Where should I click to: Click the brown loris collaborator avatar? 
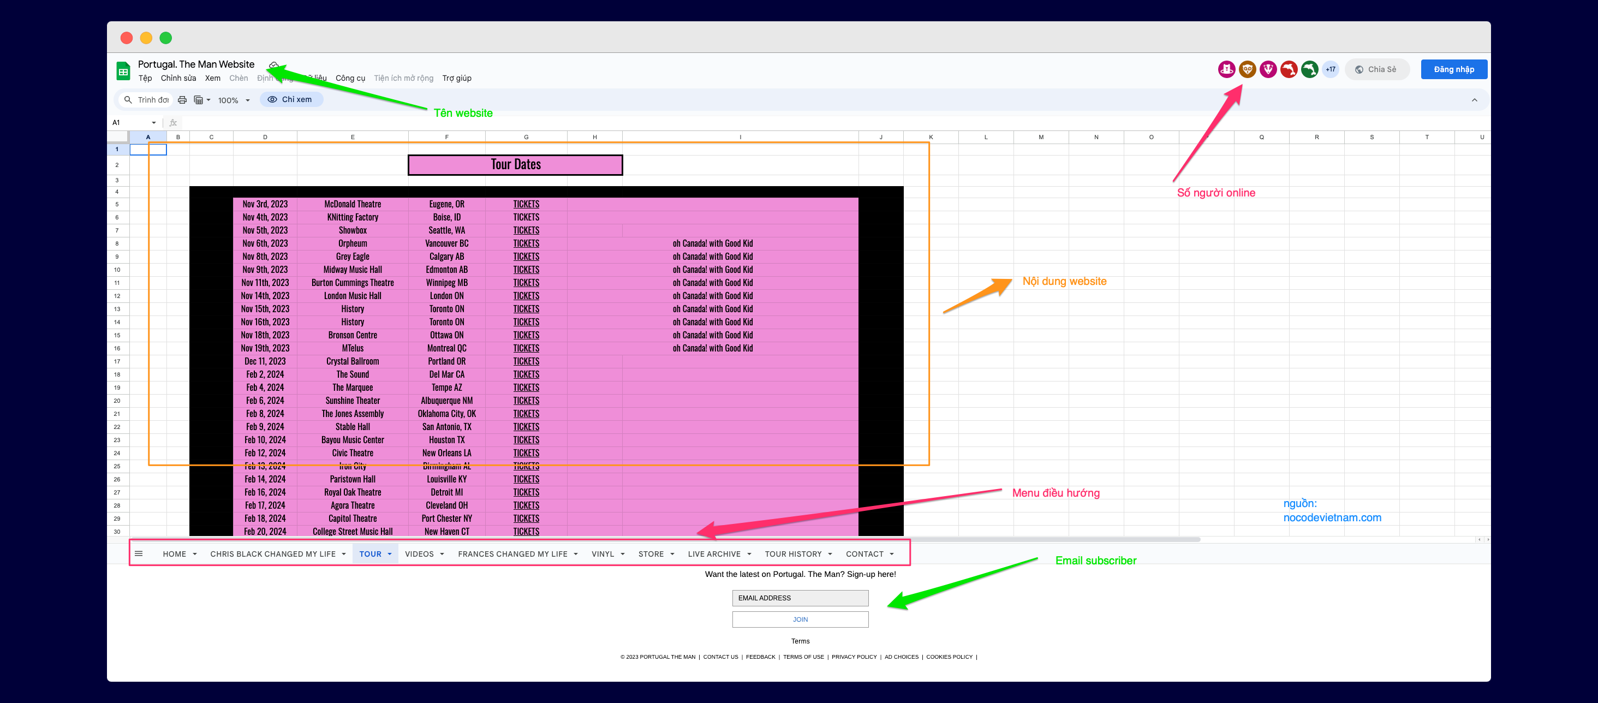point(1247,69)
